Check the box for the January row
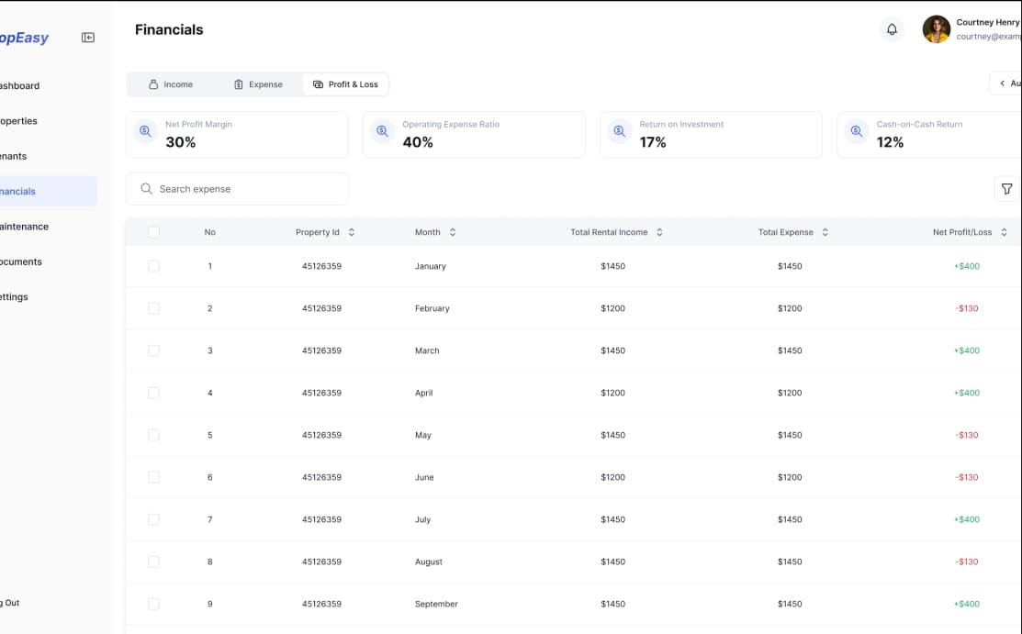The width and height of the screenshot is (1022, 634). tap(153, 266)
